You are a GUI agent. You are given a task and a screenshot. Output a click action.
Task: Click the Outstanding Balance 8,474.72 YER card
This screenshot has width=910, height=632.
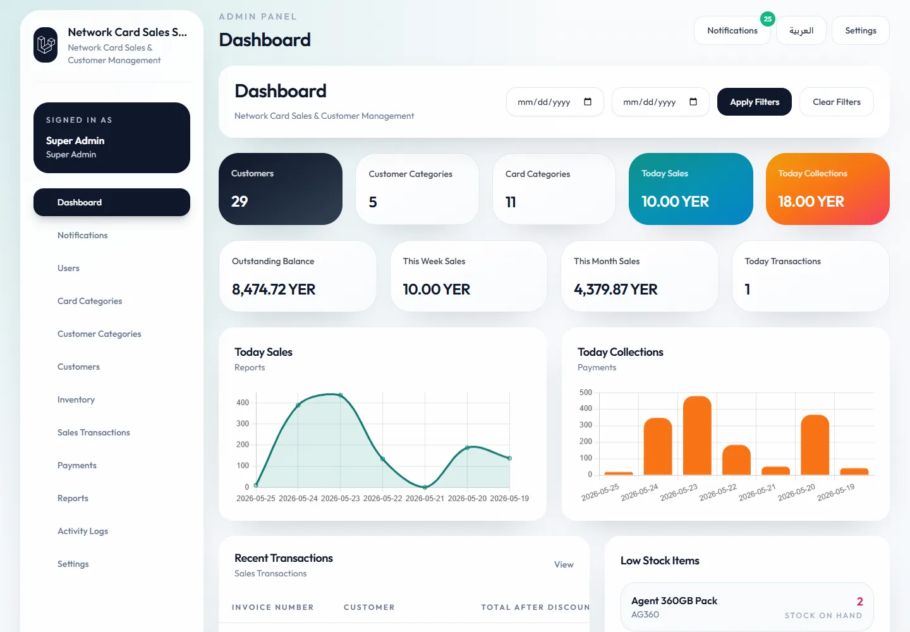click(298, 276)
